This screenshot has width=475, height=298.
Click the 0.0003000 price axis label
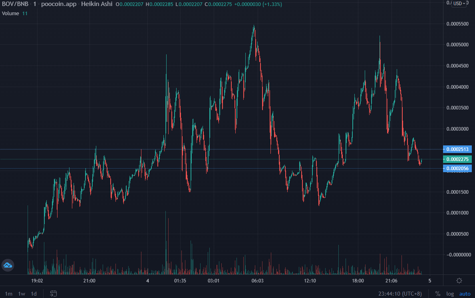457,129
